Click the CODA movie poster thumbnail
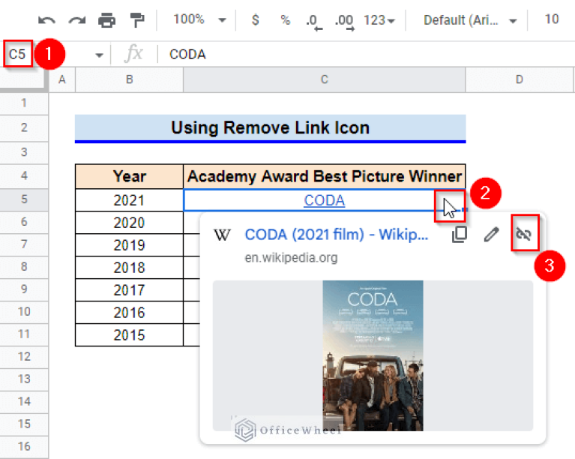 click(x=373, y=355)
